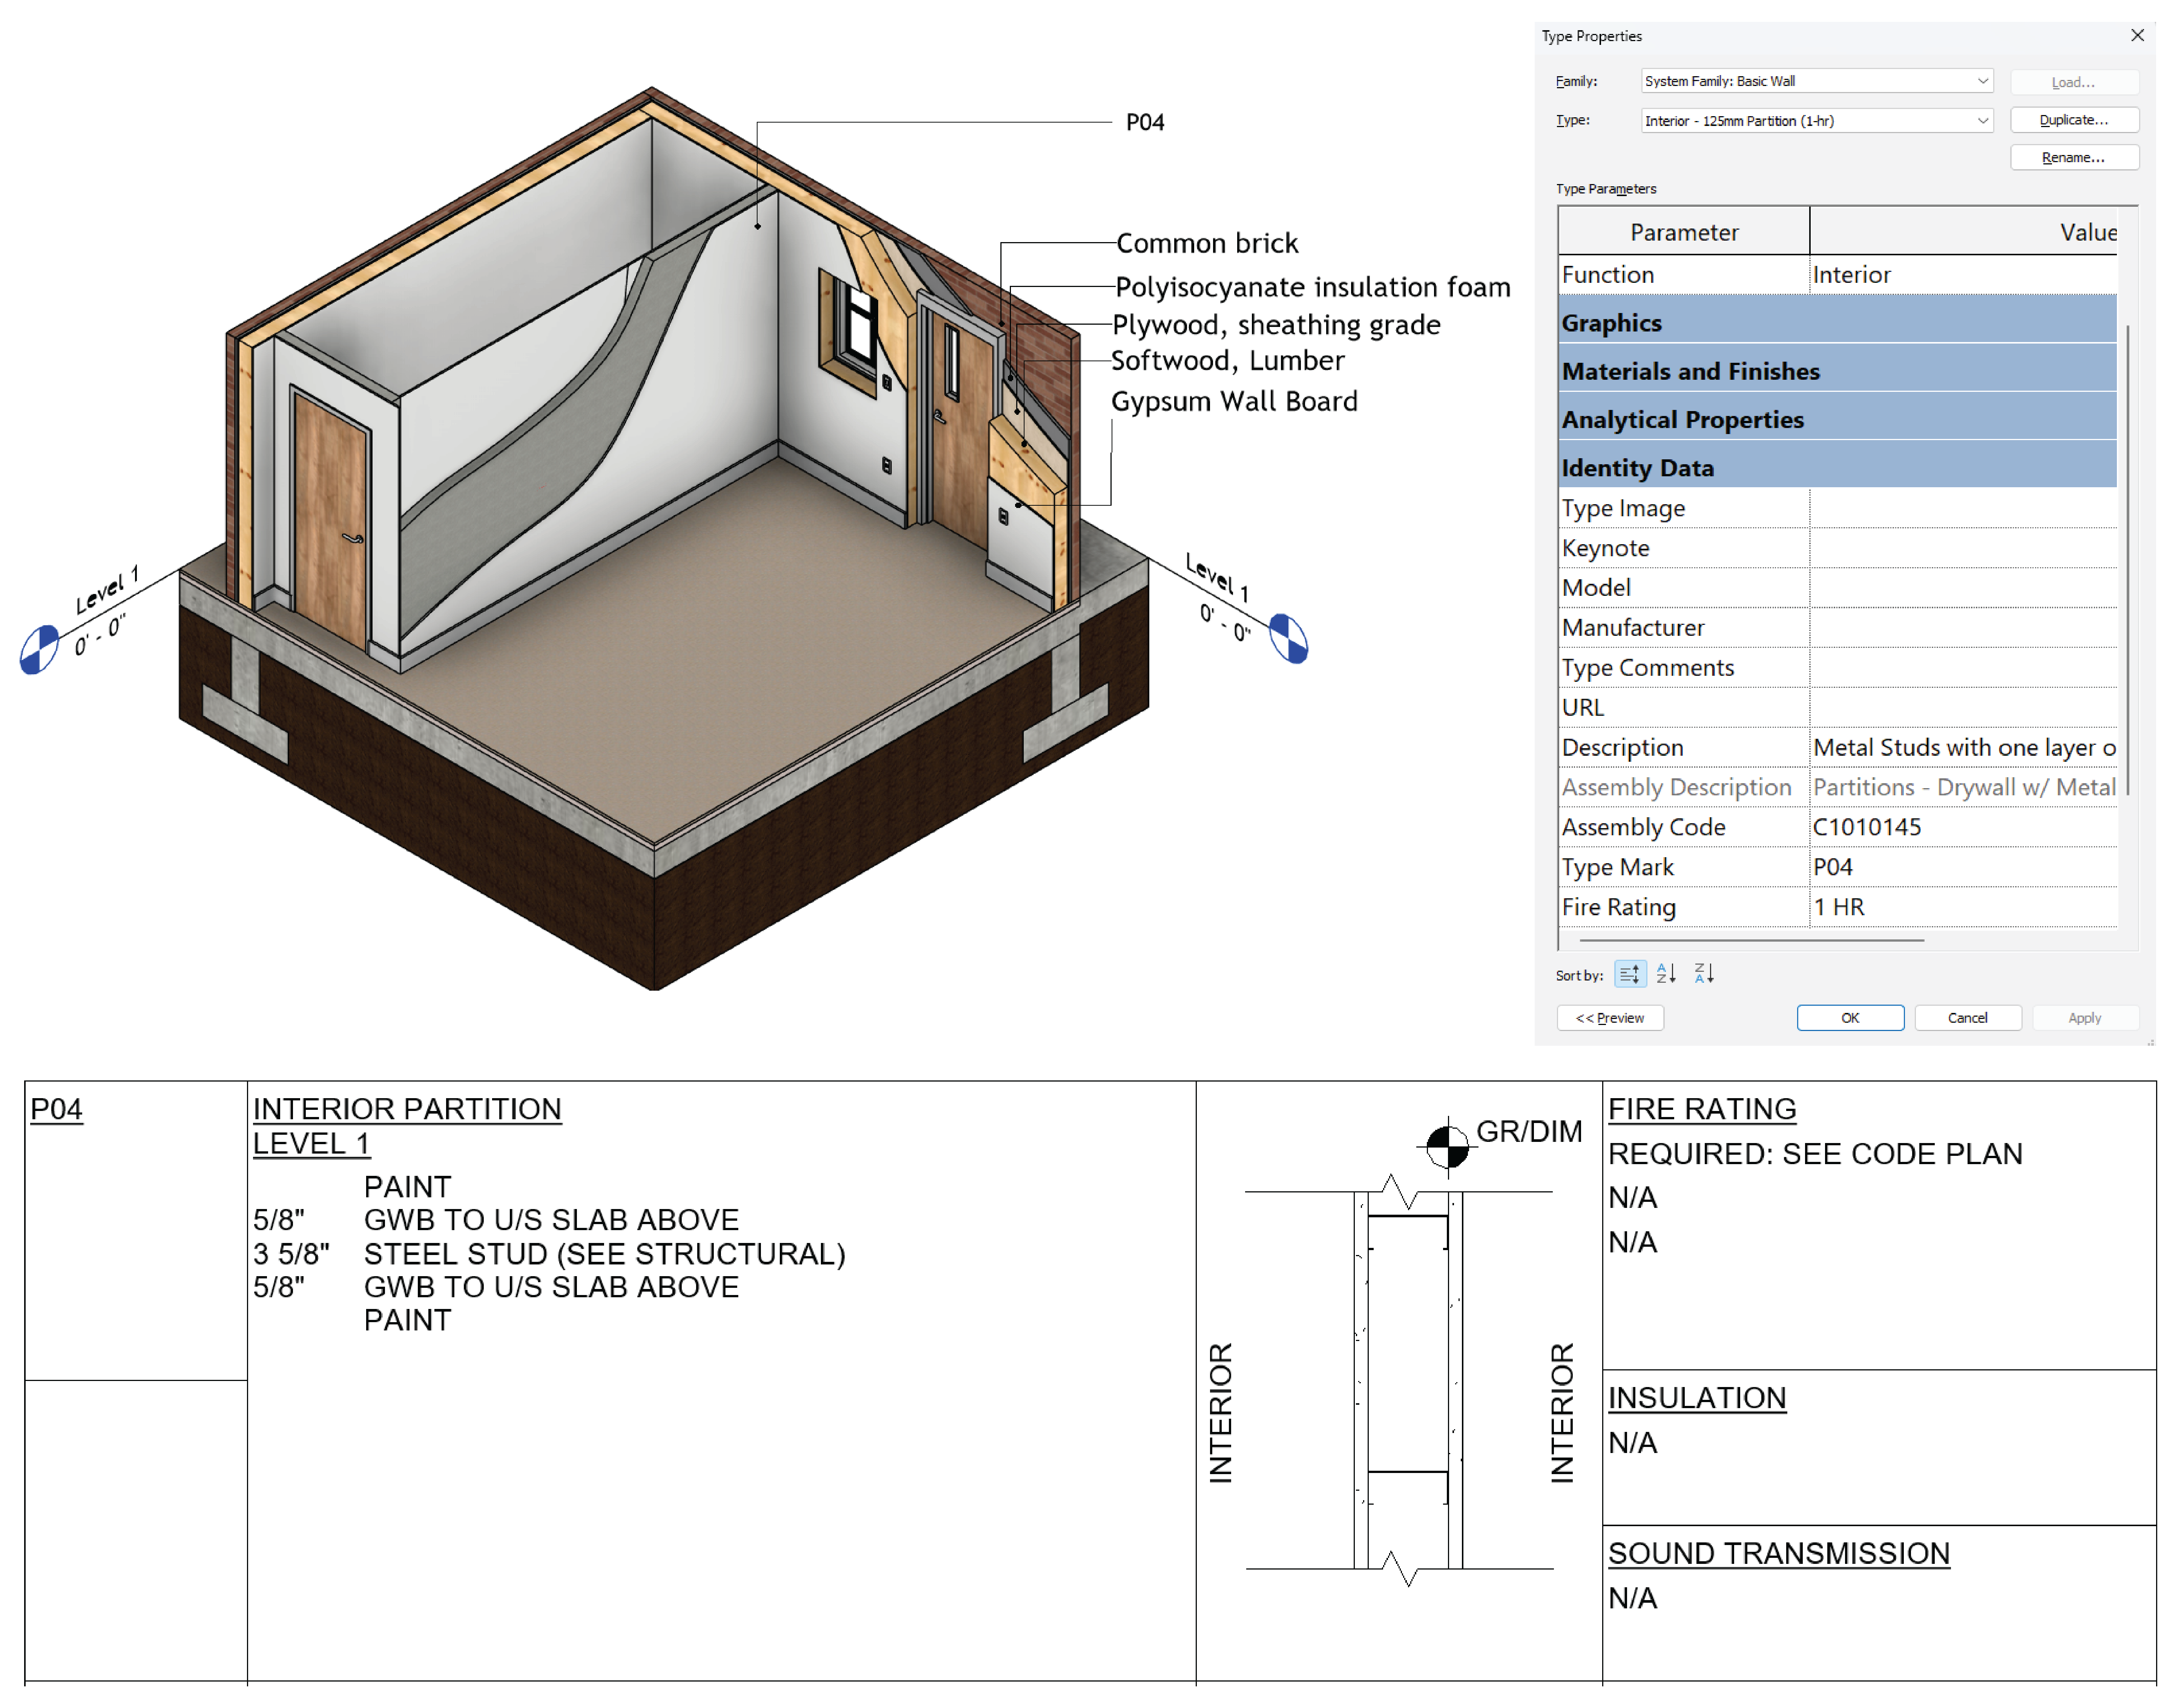Click INTERIOR PARTITION heading in schedule
Image resolution: width=2184 pixels, height=1697 pixels.
pyautogui.click(x=407, y=1109)
